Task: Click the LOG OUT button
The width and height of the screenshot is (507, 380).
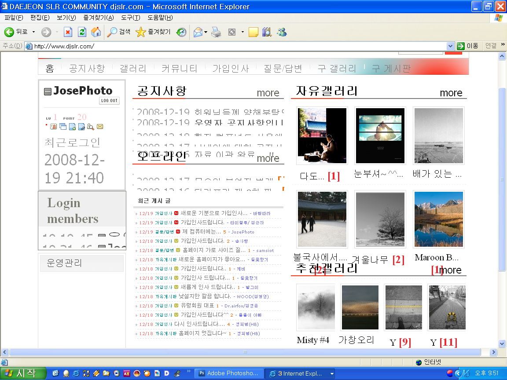Action: [x=109, y=101]
